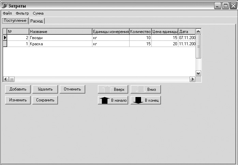Viewport: 238px width, 165px height.
Task: Click the Количество column header
Action: click(x=140, y=32)
